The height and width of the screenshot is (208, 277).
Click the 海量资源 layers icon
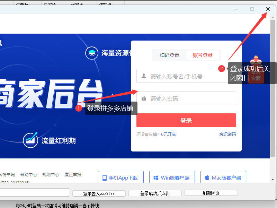pos(92,53)
